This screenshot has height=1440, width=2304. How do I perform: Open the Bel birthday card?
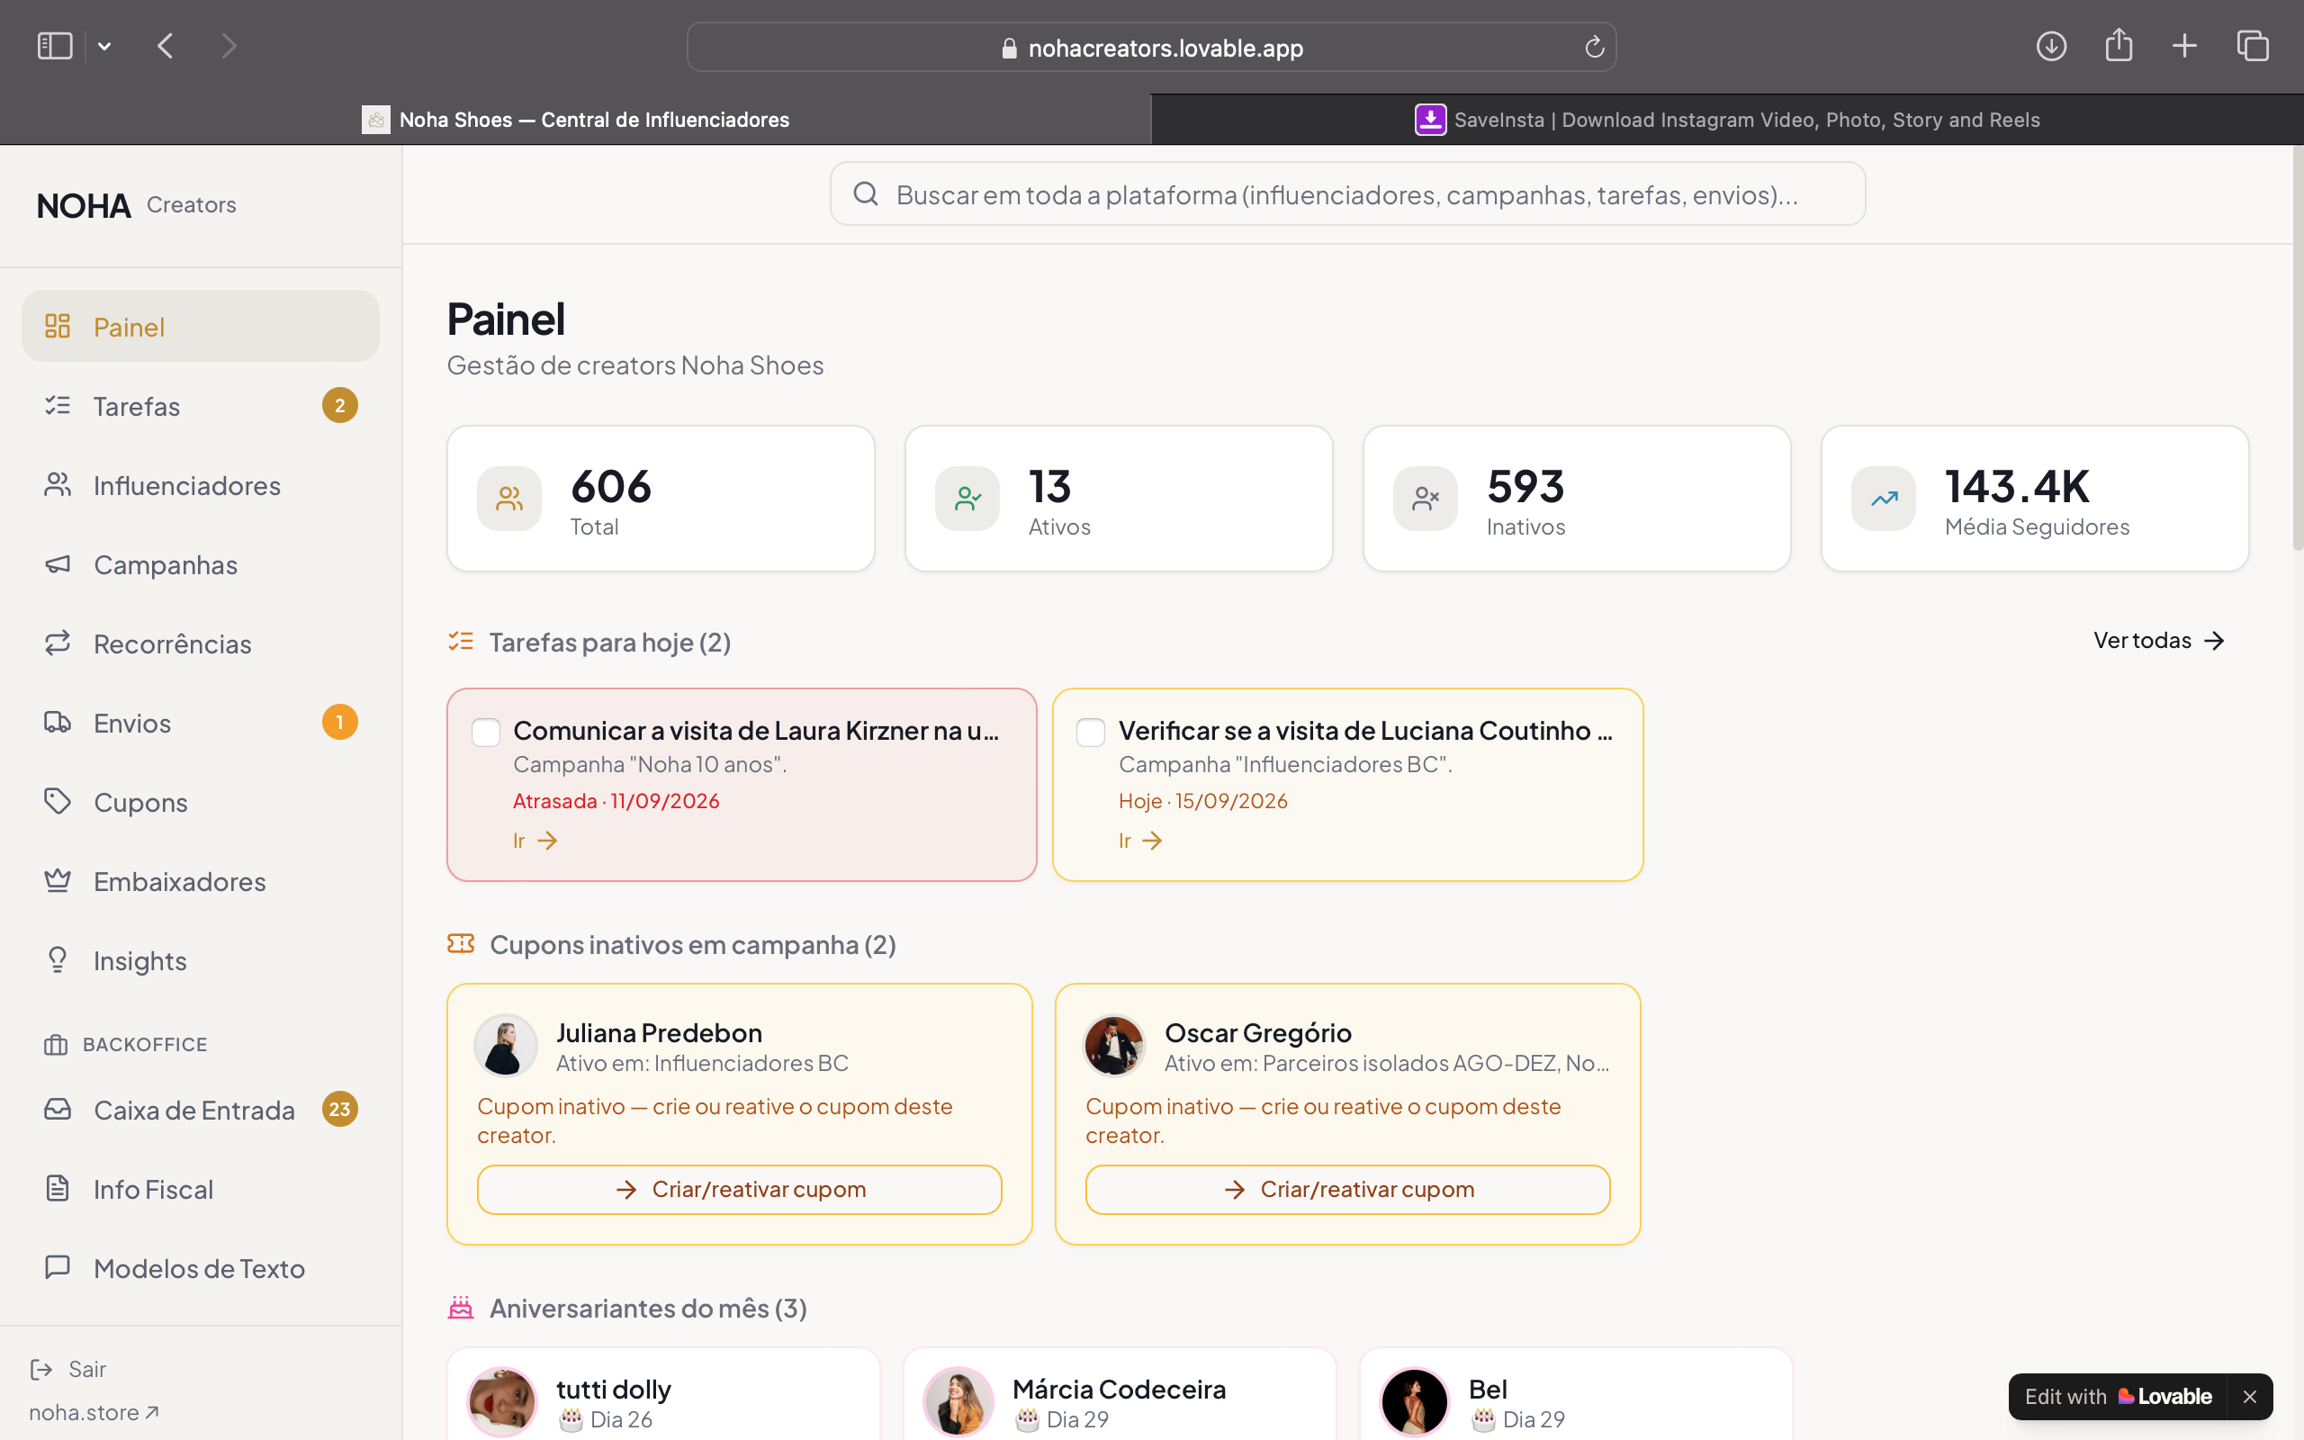click(1577, 1395)
